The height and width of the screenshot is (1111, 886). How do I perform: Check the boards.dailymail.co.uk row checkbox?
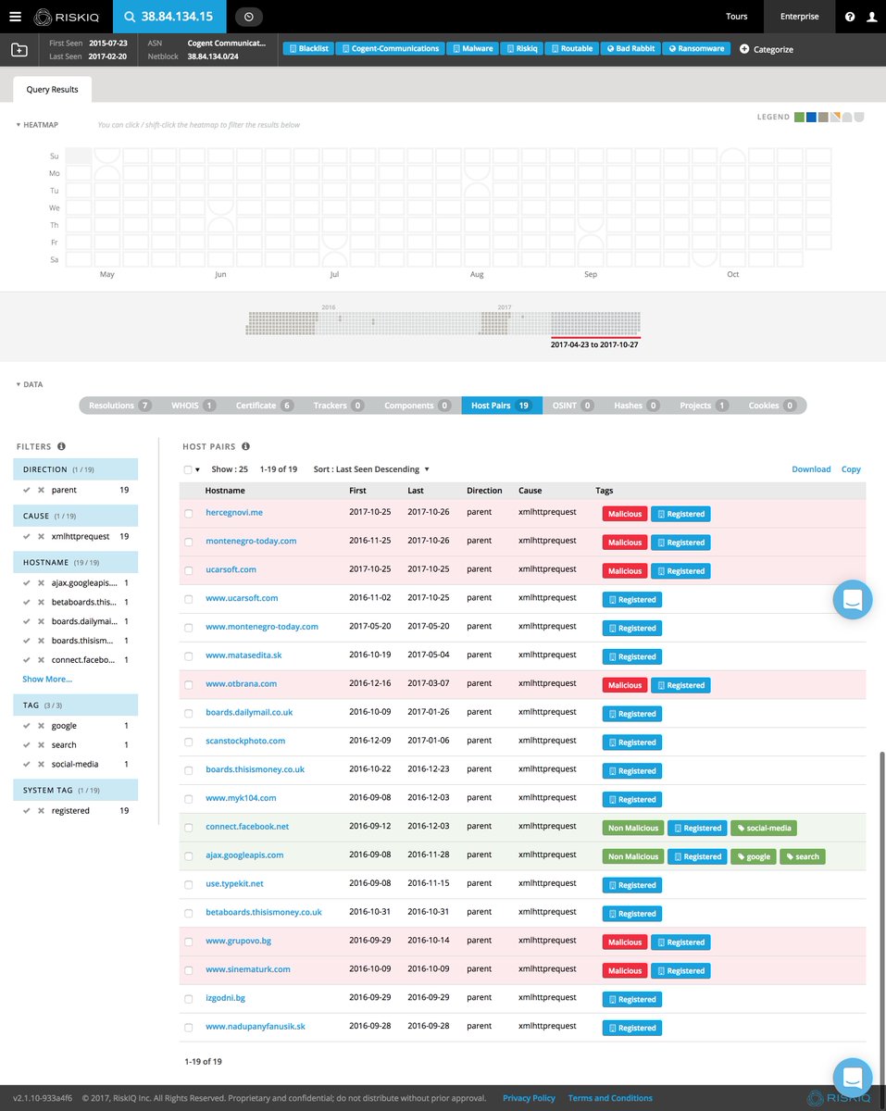coord(189,714)
